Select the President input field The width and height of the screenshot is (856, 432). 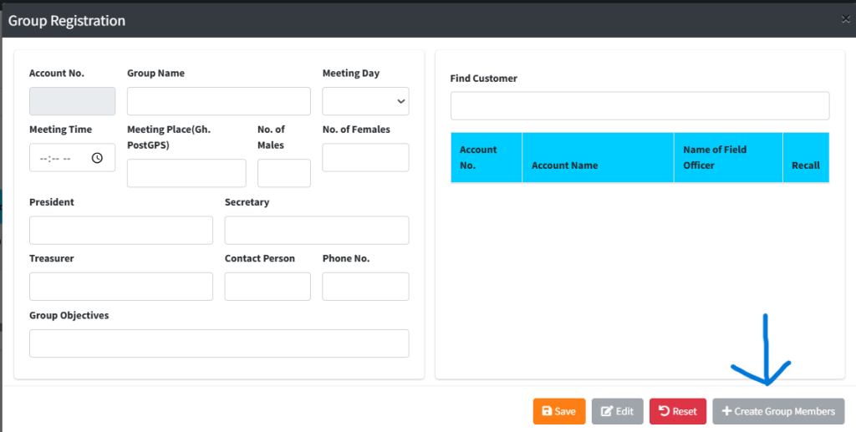121,230
